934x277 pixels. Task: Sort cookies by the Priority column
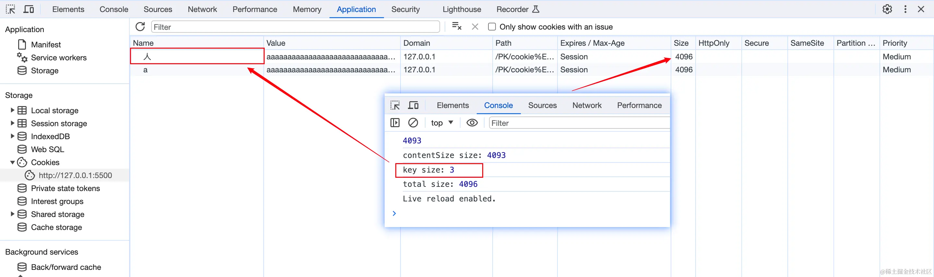pos(906,43)
